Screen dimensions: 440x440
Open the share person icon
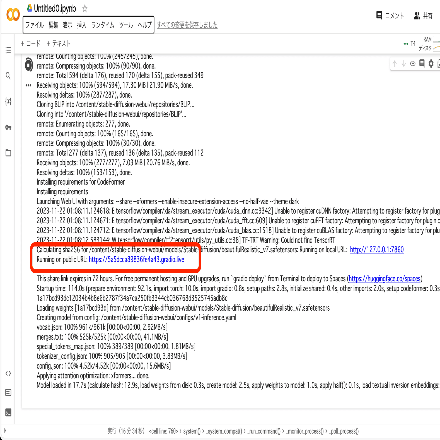pos(417,16)
